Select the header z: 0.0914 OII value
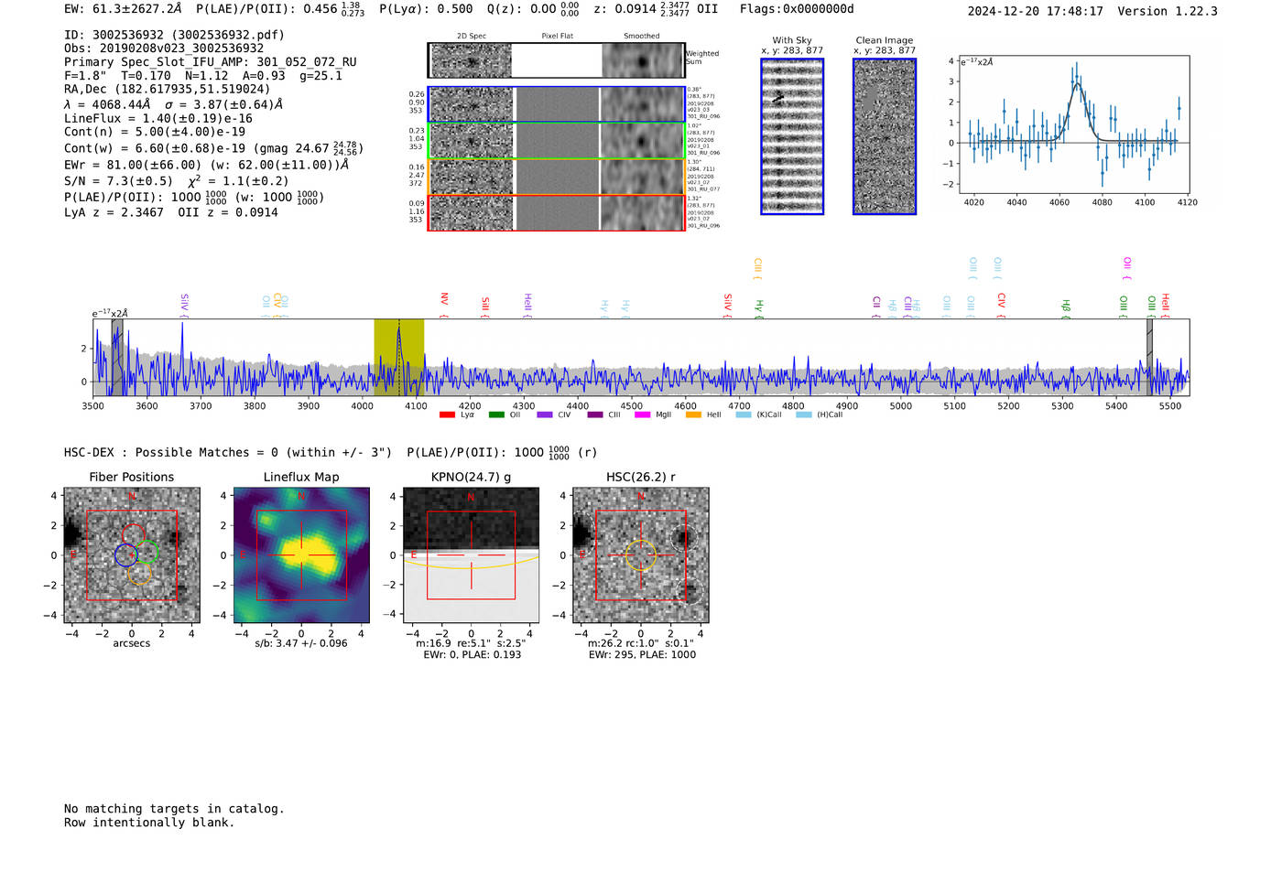The height and width of the screenshot is (872, 1282). tap(656, 9)
